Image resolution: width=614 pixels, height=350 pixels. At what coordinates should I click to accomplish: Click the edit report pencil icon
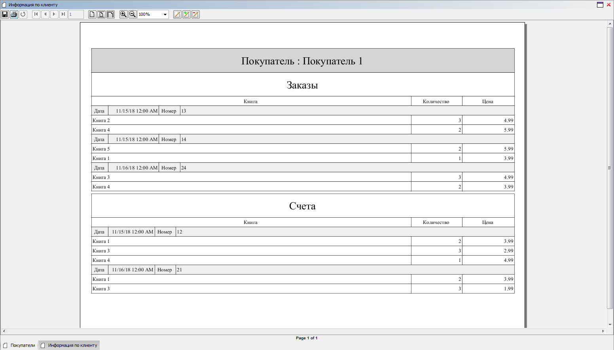pyautogui.click(x=177, y=14)
